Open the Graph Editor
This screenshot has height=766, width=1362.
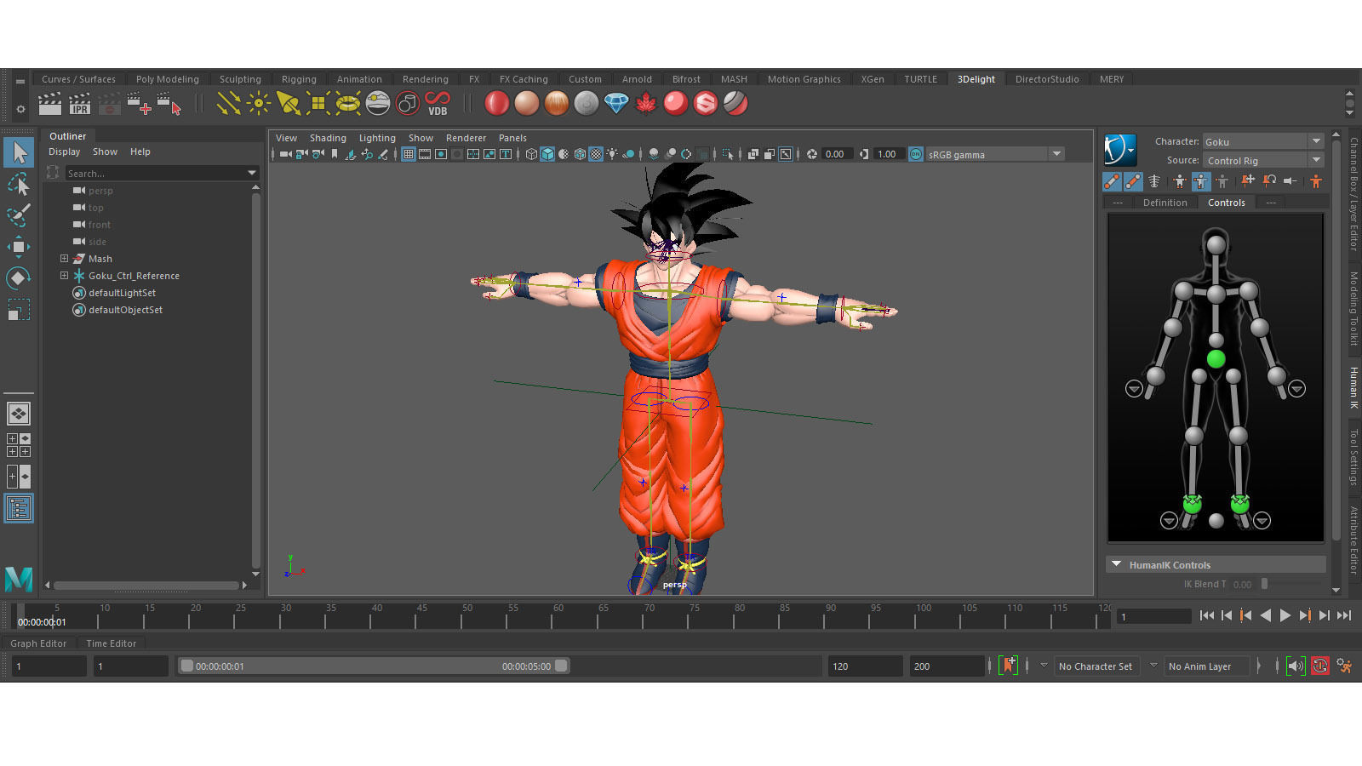pyautogui.click(x=38, y=643)
